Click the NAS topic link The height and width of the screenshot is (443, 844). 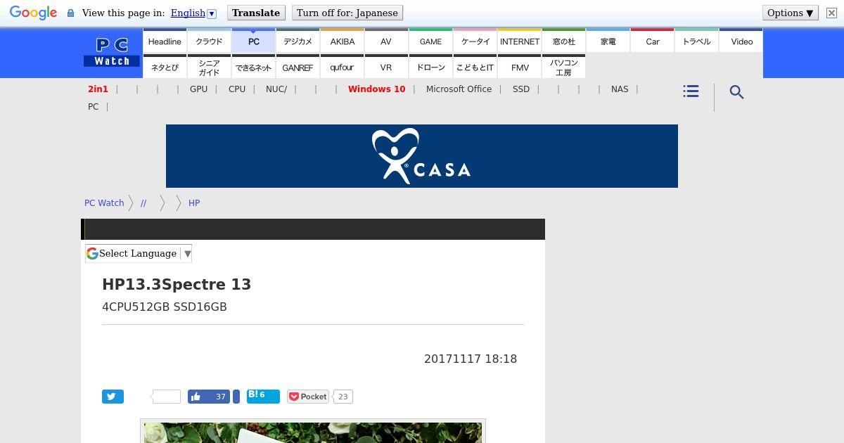point(620,89)
